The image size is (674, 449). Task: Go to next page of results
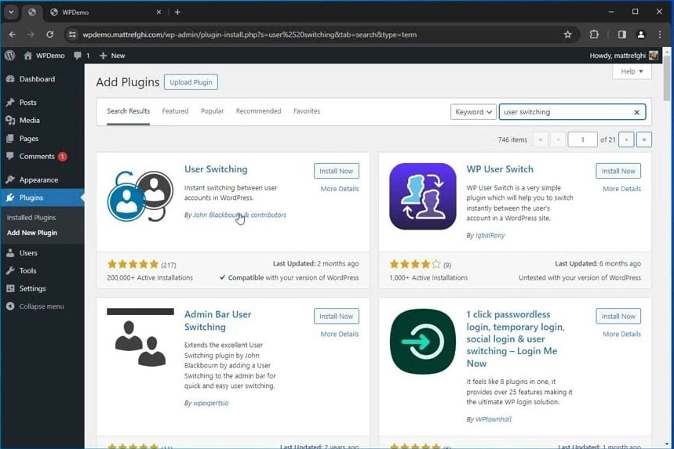pyautogui.click(x=626, y=139)
